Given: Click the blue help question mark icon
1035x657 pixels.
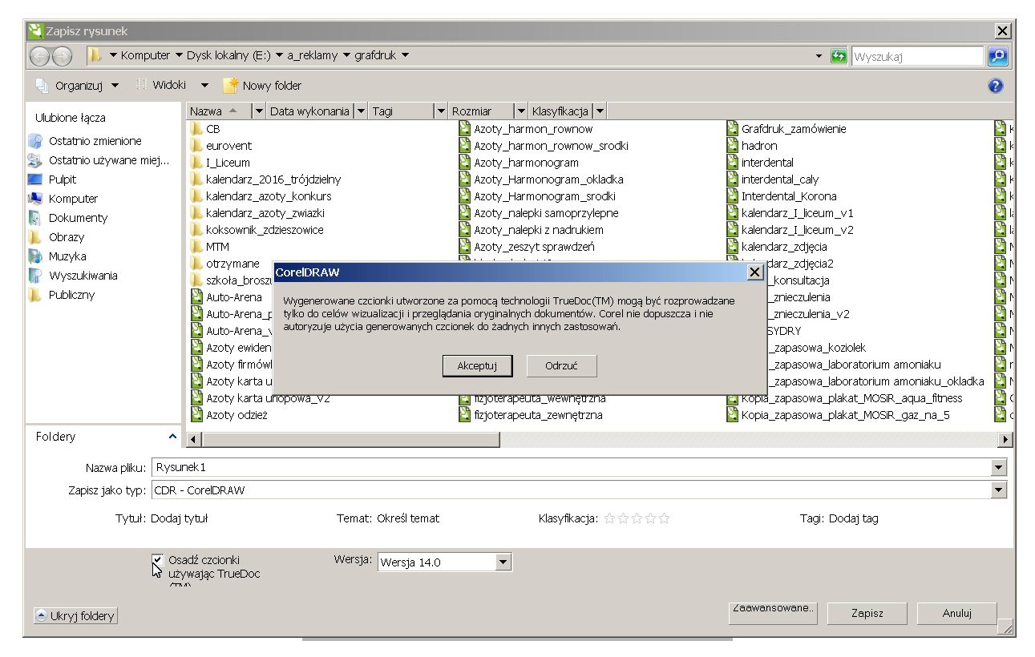Looking at the screenshot, I should [996, 86].
